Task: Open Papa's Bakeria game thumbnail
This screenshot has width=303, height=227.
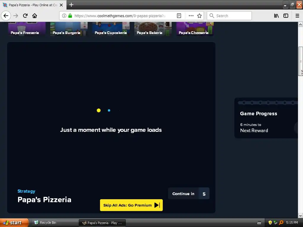Action: (x=153, y=29)
